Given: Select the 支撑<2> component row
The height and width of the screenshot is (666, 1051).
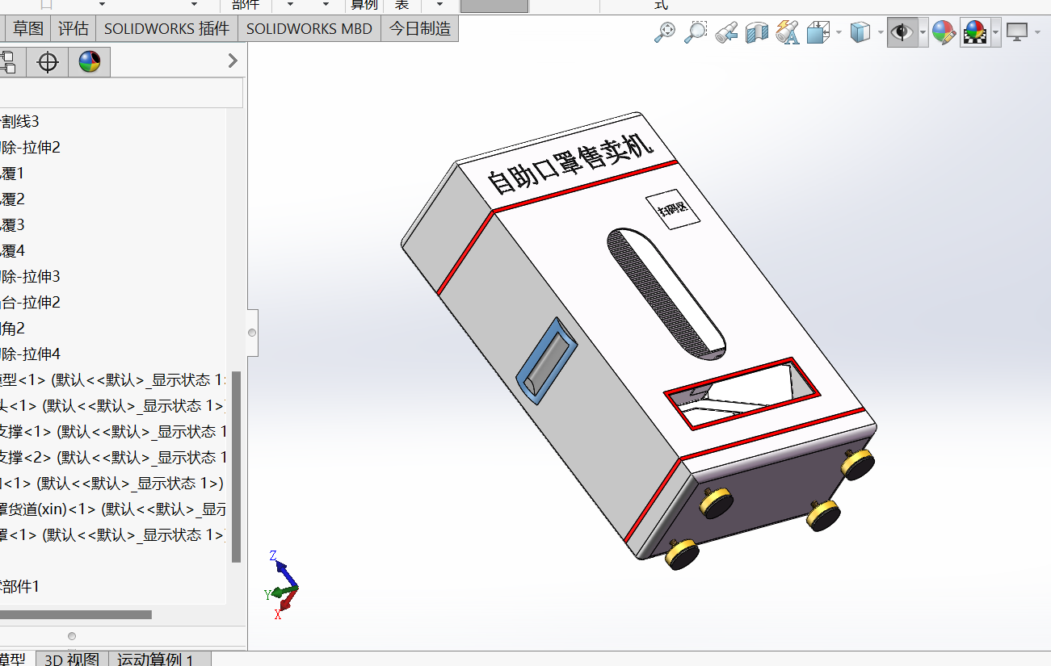Looking at the screenshot, I should click(x=113, y=458).
